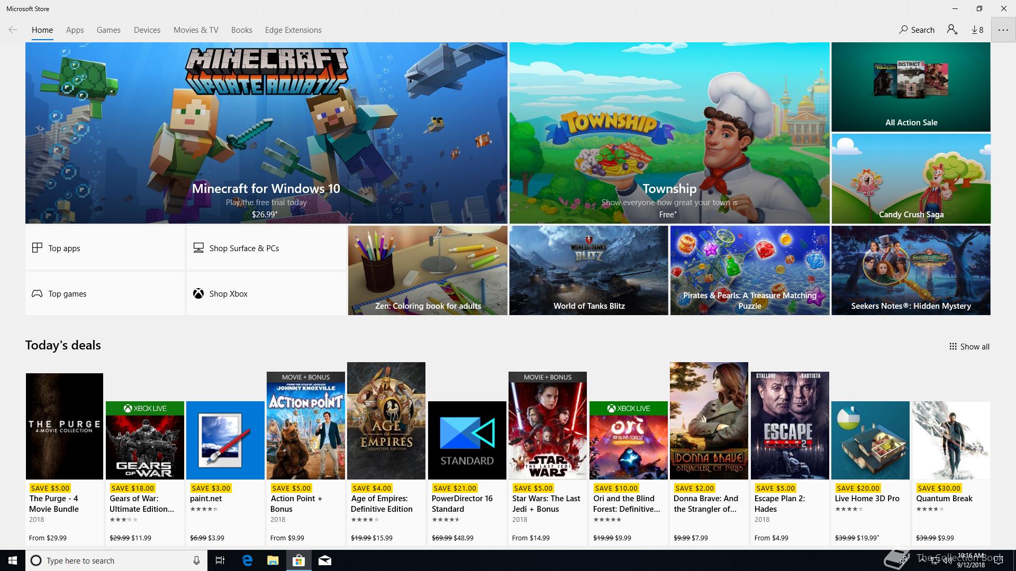The width and height of the screenshot is (1016, 571).
Task: Open the Top games tile
Action: coord(105,293)
